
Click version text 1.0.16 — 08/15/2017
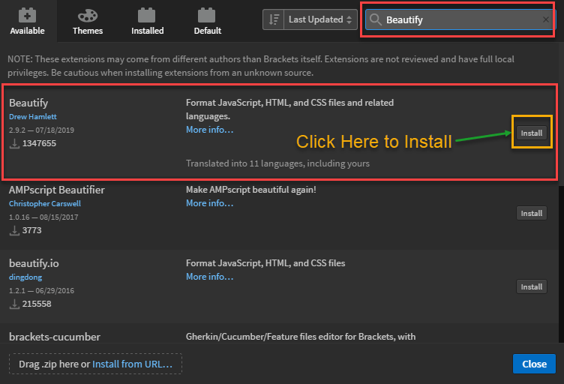tap(43, 217)
